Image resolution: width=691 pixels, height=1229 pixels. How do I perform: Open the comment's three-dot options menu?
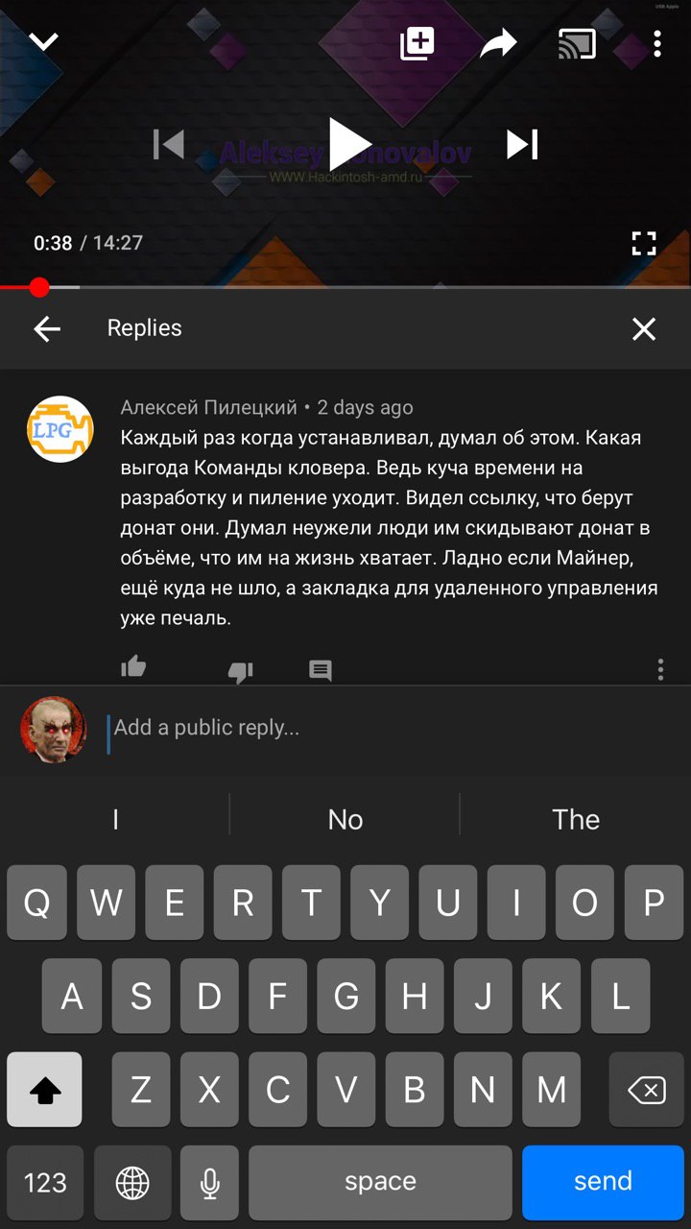tap(660, 670)
